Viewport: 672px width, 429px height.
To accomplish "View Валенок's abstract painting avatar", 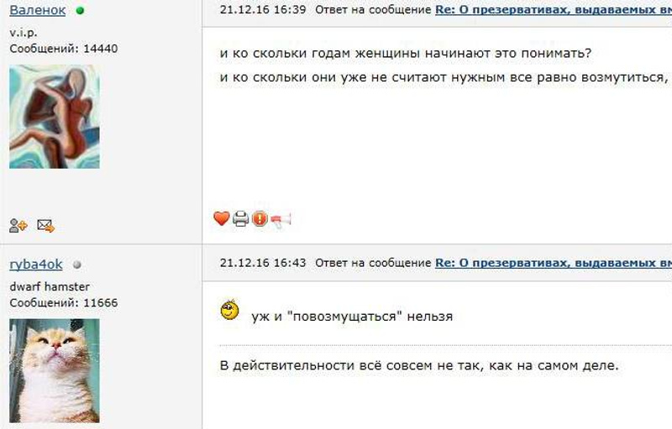I will [55, 117].
